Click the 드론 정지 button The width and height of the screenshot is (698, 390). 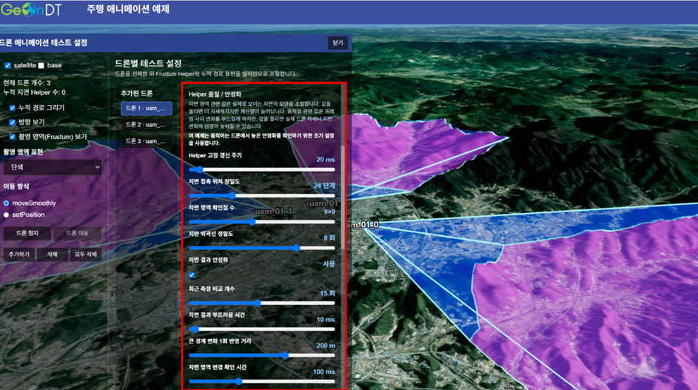click(x=27, y=233)
